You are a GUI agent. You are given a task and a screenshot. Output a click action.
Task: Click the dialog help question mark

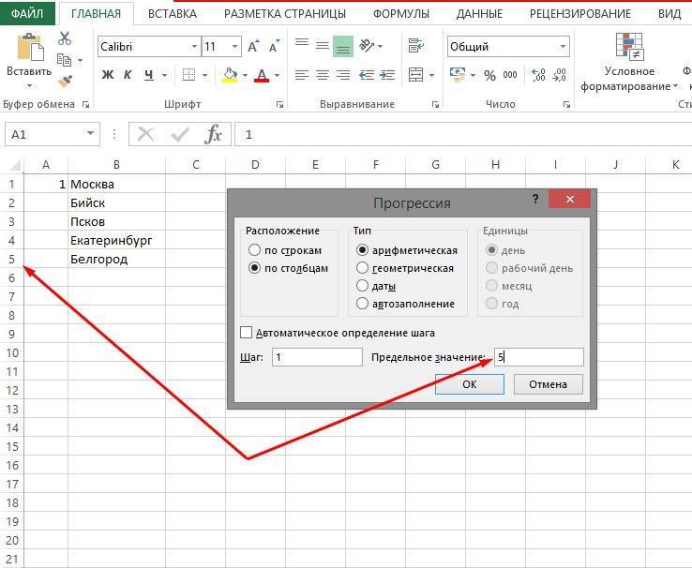coord(535,199)
